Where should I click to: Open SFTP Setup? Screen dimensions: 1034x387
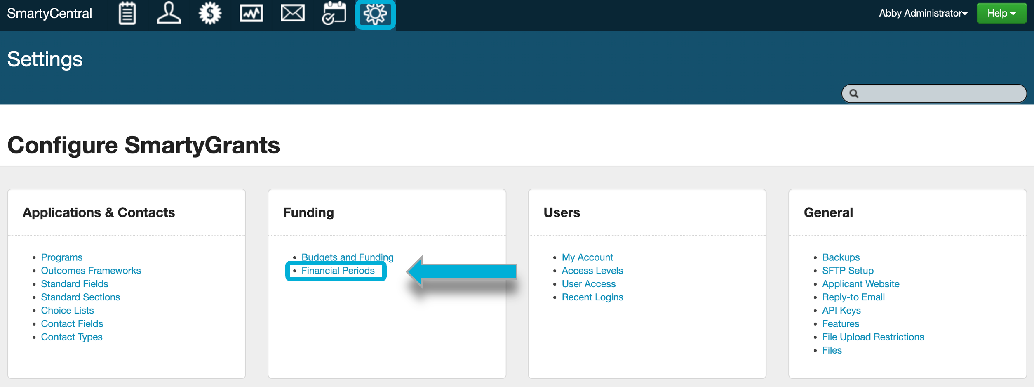click(x=848, y=271)
